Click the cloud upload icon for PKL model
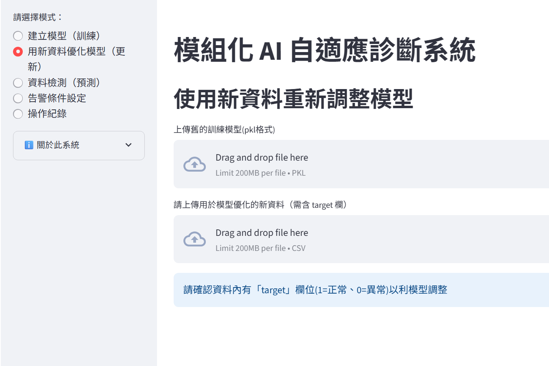This screenshot has width=549, height=366. coord(194,164)
